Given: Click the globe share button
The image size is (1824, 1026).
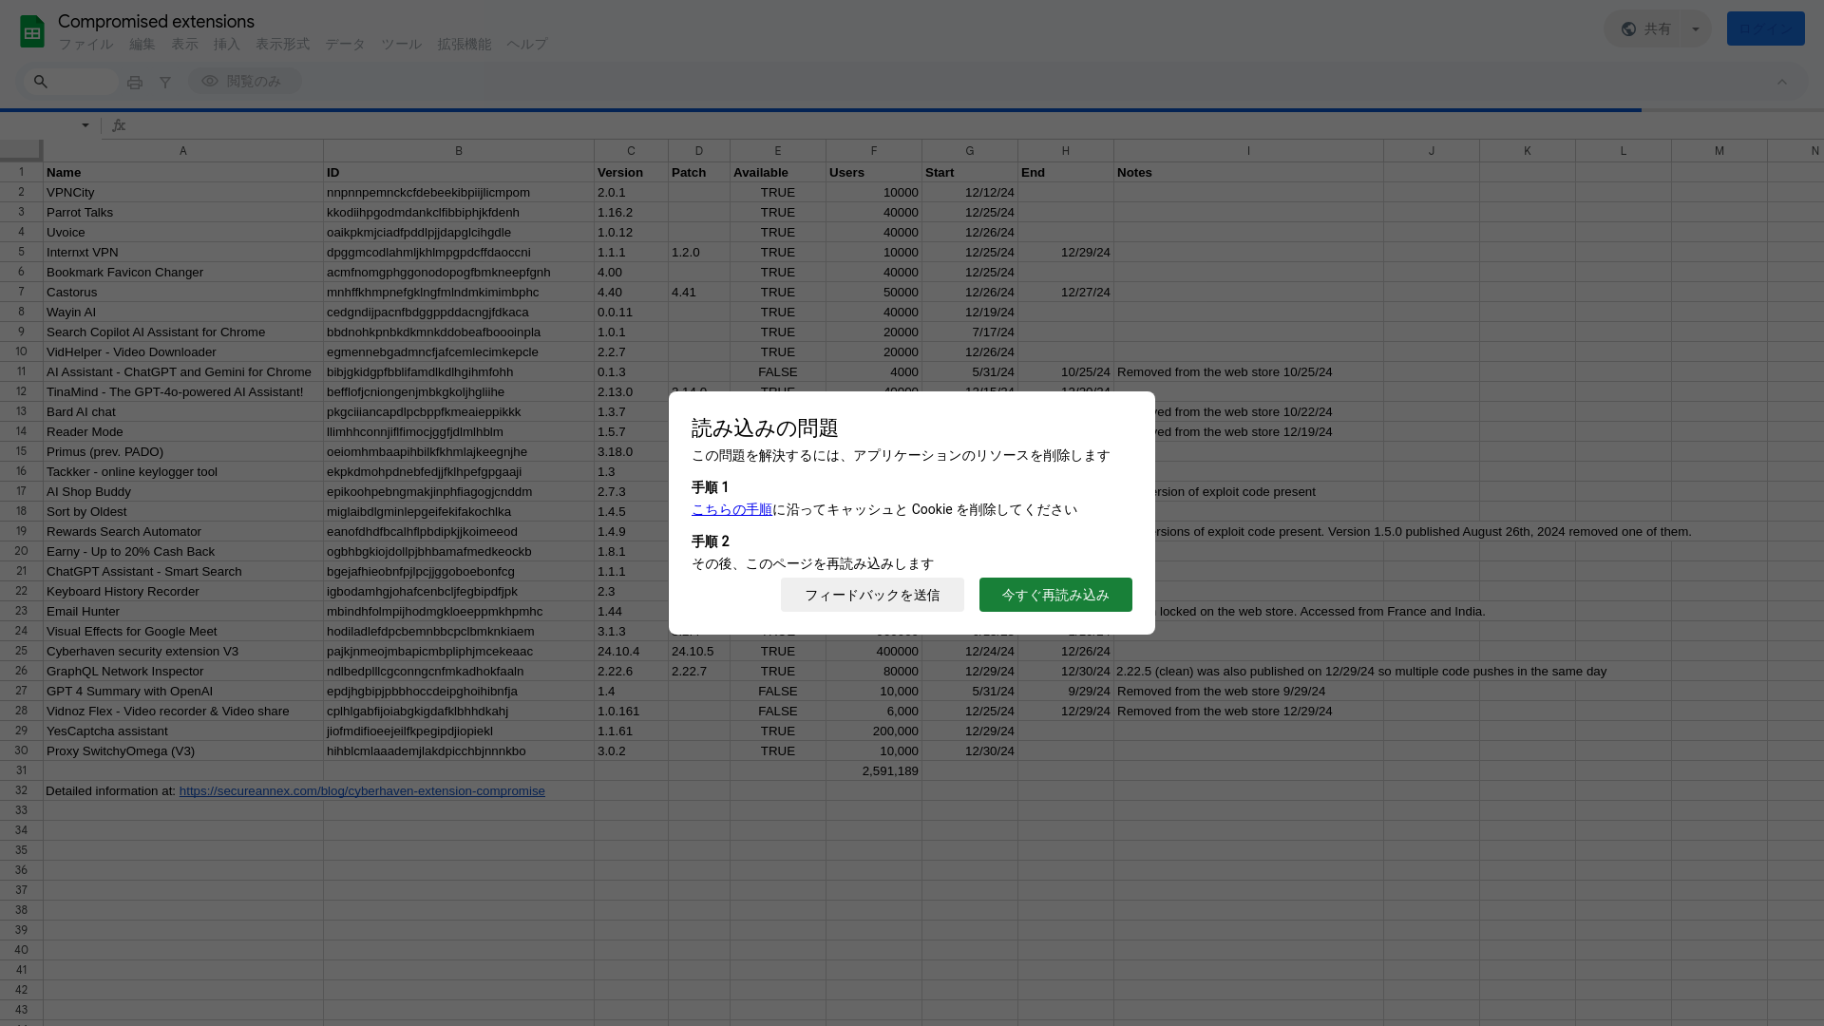Looking at the screenshot, I should [1645, 28].
